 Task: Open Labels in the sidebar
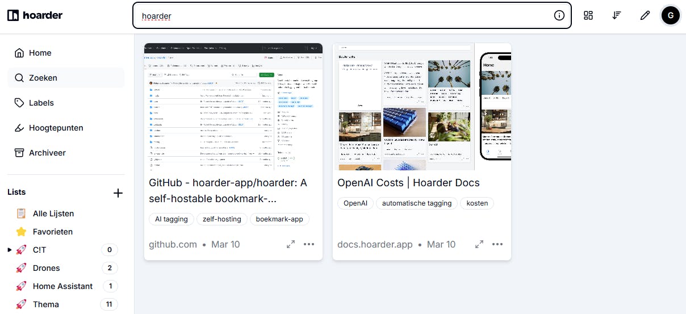(66, 103)
